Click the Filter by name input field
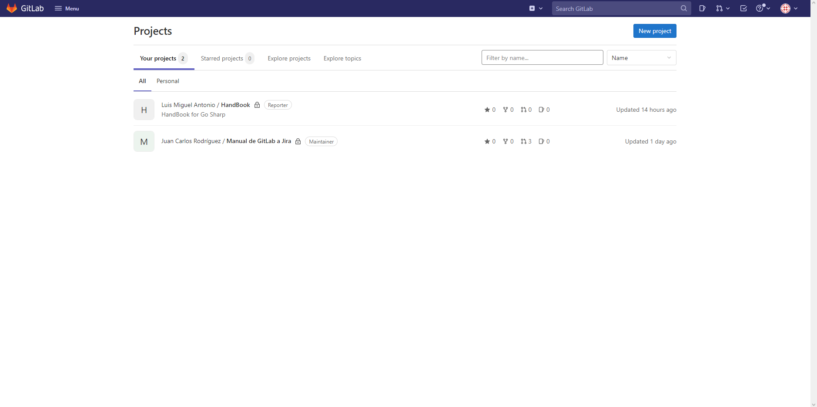817x407 pixels. click(x=542, y=57)
